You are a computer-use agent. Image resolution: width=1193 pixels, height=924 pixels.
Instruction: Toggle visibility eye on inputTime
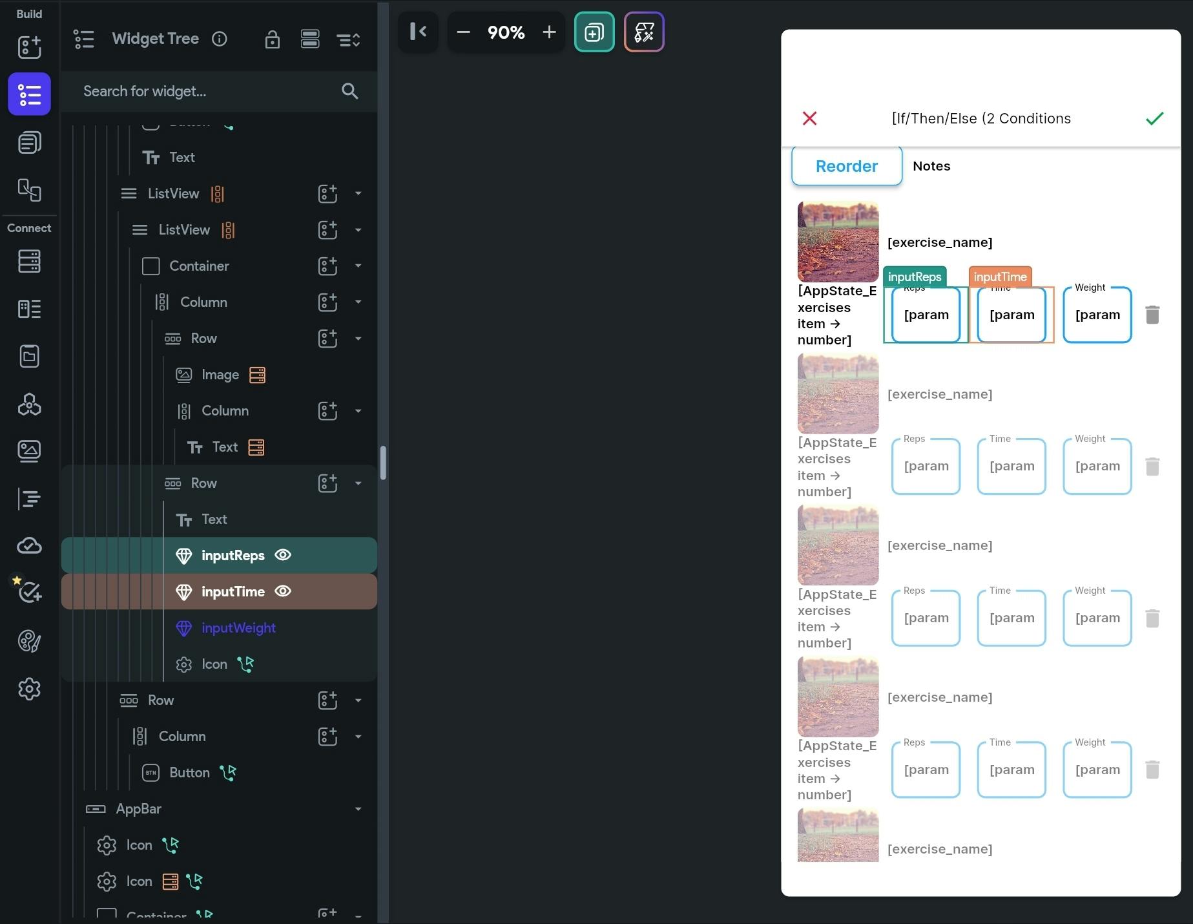283,591
